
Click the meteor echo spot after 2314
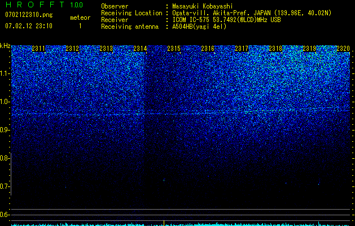164,180
